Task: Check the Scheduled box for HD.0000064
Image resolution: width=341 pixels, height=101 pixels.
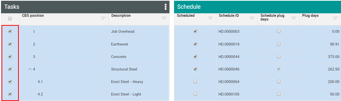Action: click(195, 81)
